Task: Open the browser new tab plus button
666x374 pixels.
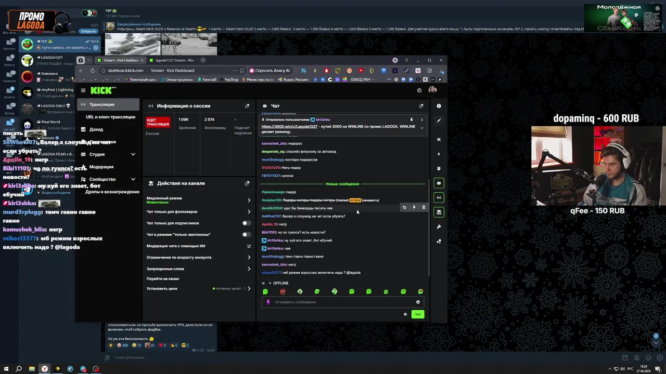Action: point(203,60)
